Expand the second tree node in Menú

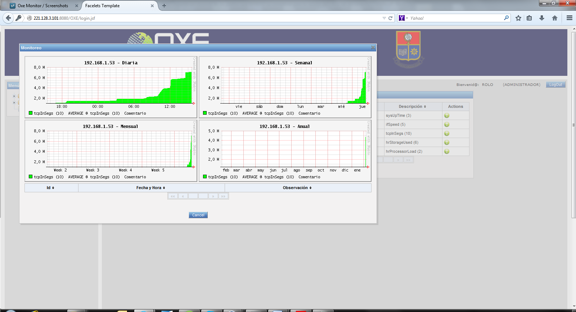click(x=14, y=103)
